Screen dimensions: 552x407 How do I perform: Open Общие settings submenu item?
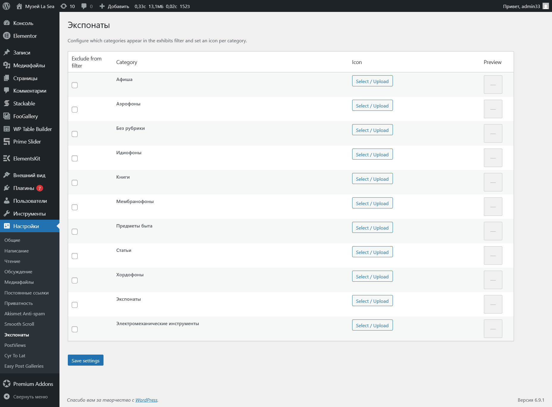pyautogui.click(x=12, y=240)
